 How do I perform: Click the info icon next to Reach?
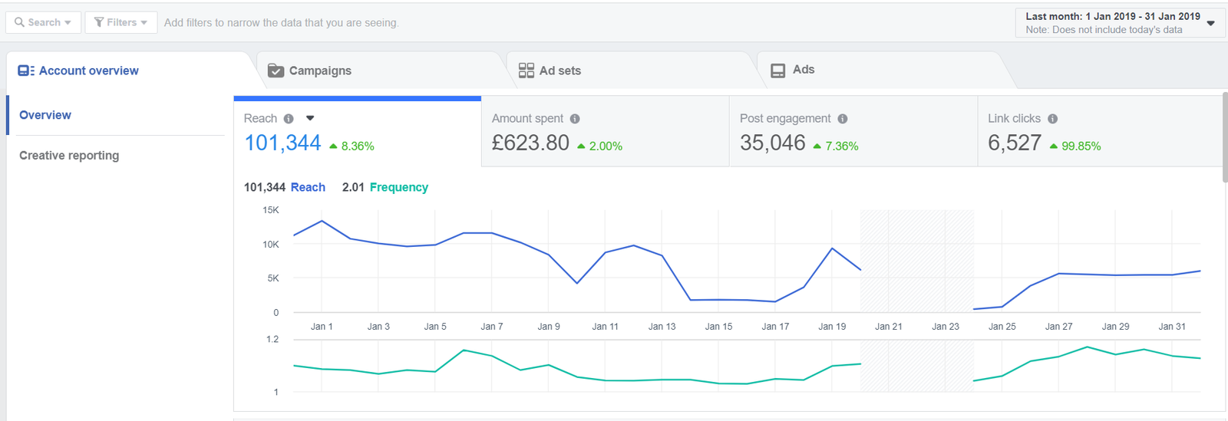tap(289, 119)
